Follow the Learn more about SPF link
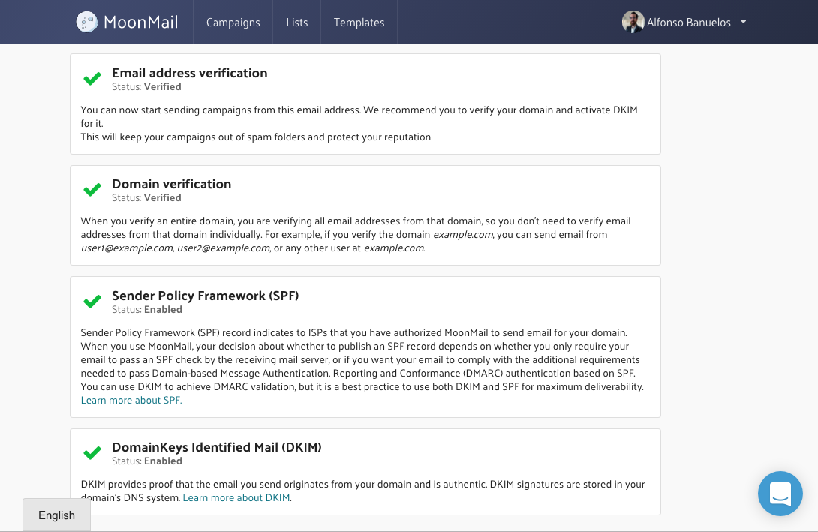Viewport: 818px width, 532px height. 131,401
